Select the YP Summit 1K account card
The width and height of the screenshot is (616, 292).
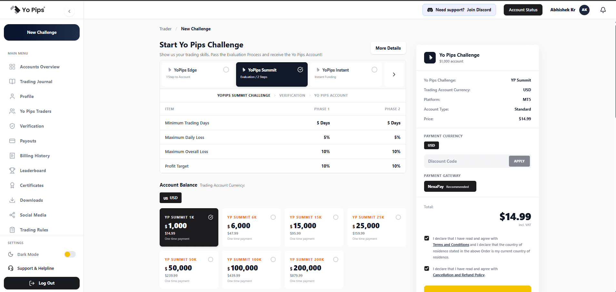pos(189,227)
